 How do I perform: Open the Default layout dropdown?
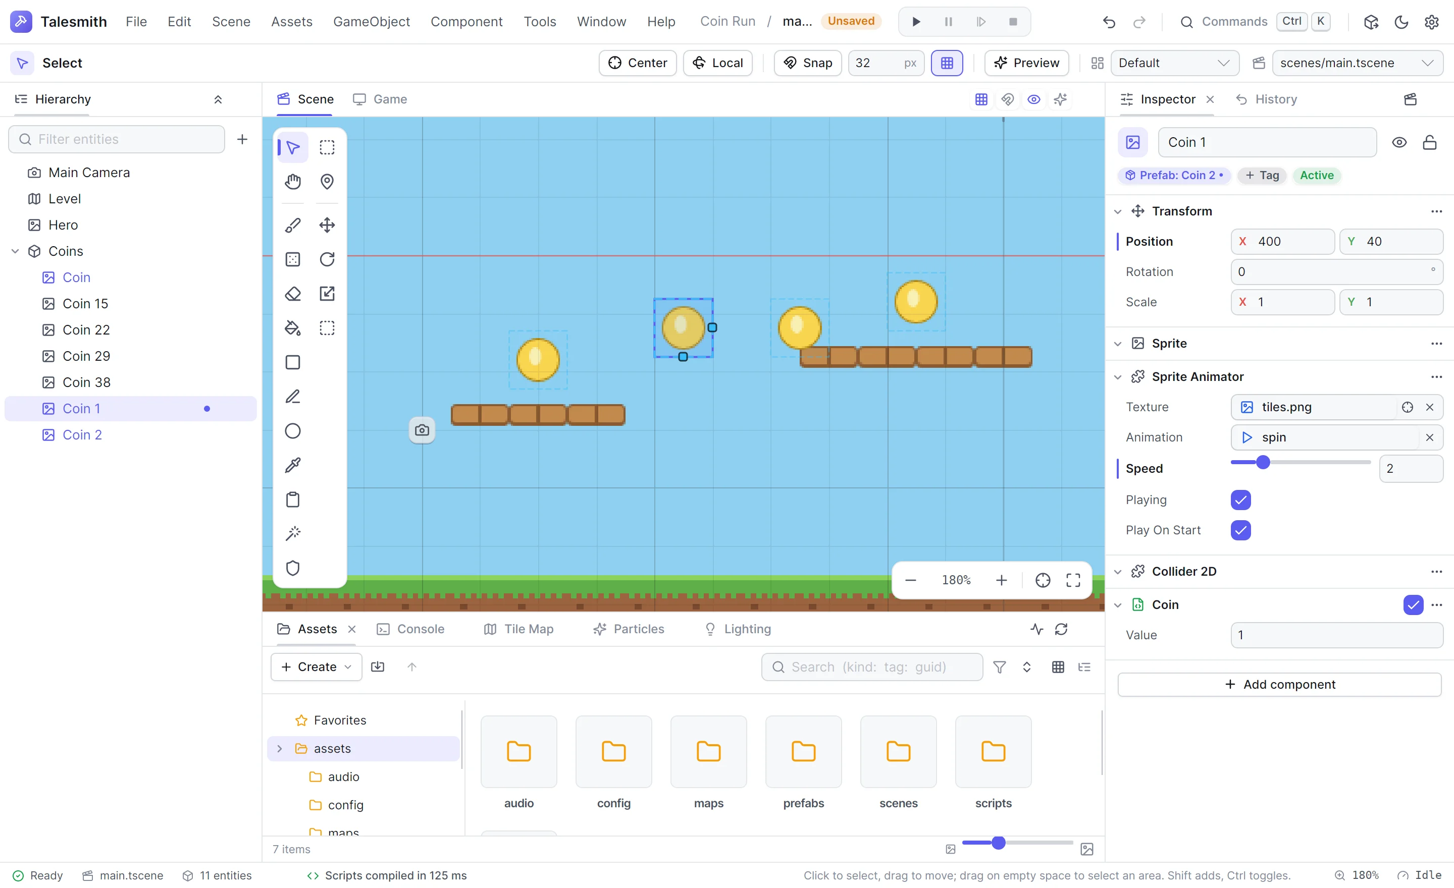[x=1174, y=63]
